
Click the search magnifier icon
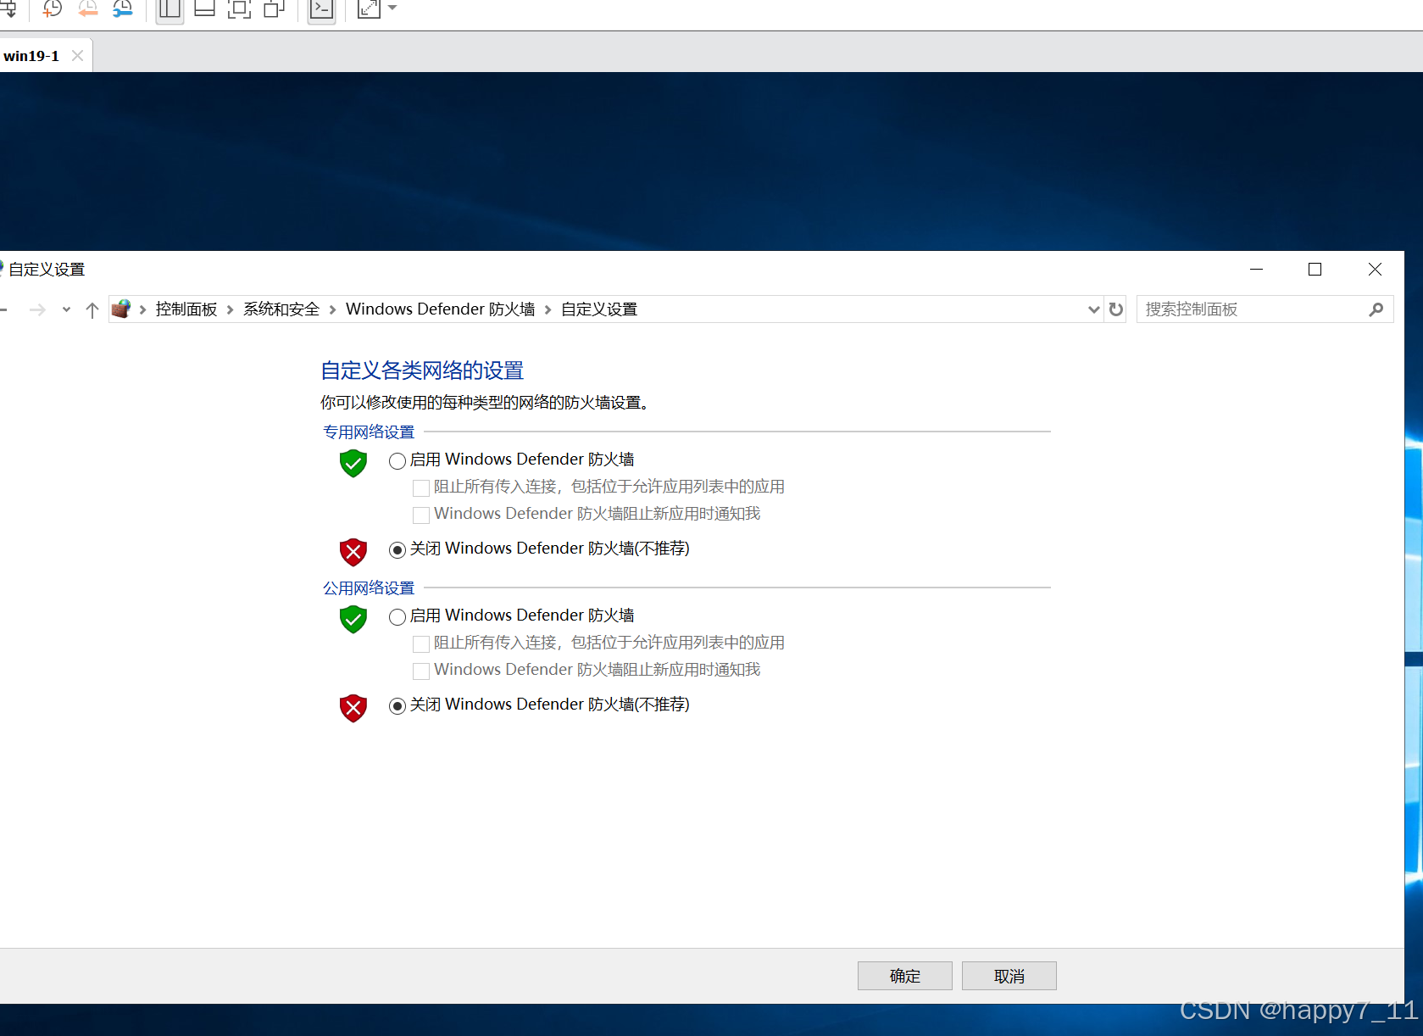[x=1376, y=309]
